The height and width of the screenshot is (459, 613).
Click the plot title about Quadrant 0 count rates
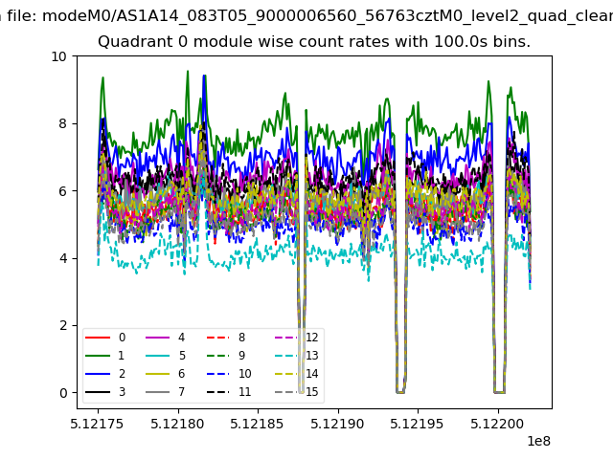tap(314, 42)
